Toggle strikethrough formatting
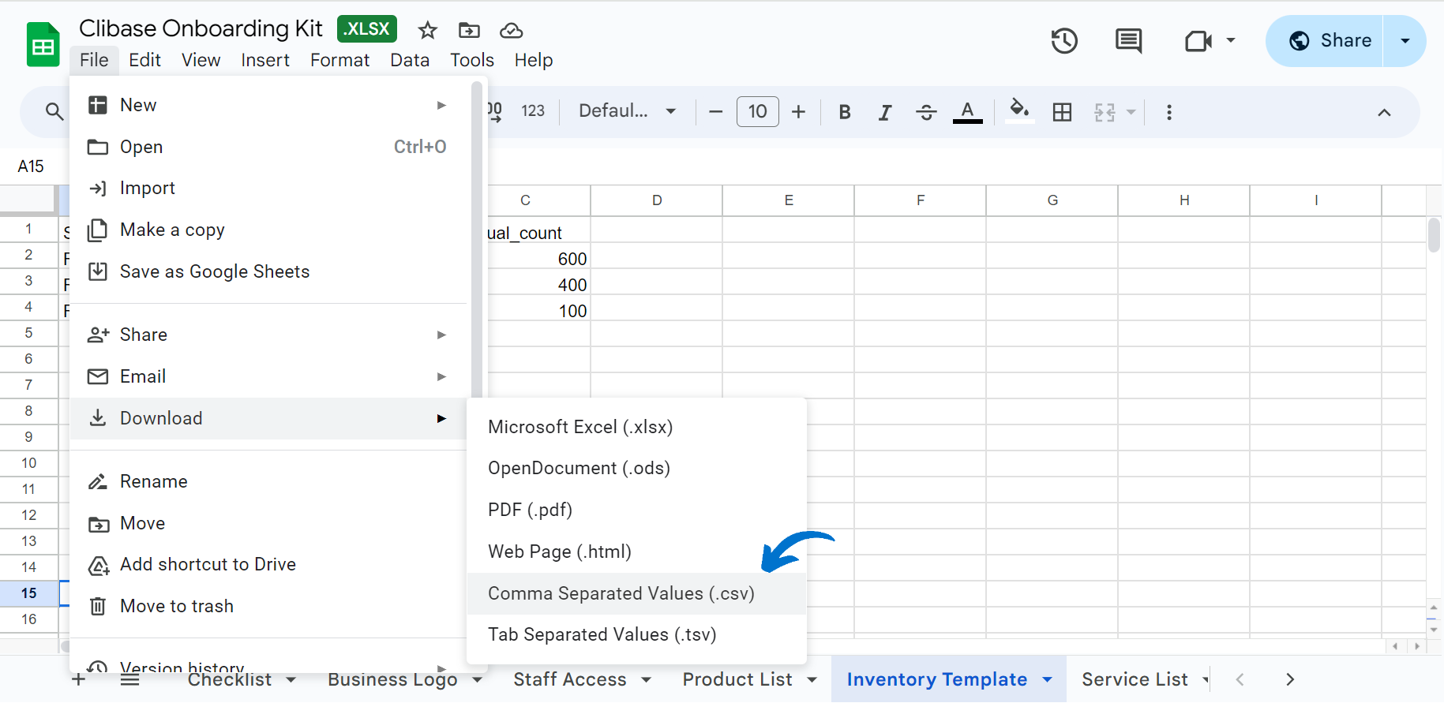The width and height of the screenshot is (1444, 703). click(x=926, y=112)
